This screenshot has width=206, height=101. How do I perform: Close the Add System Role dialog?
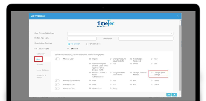178,16
